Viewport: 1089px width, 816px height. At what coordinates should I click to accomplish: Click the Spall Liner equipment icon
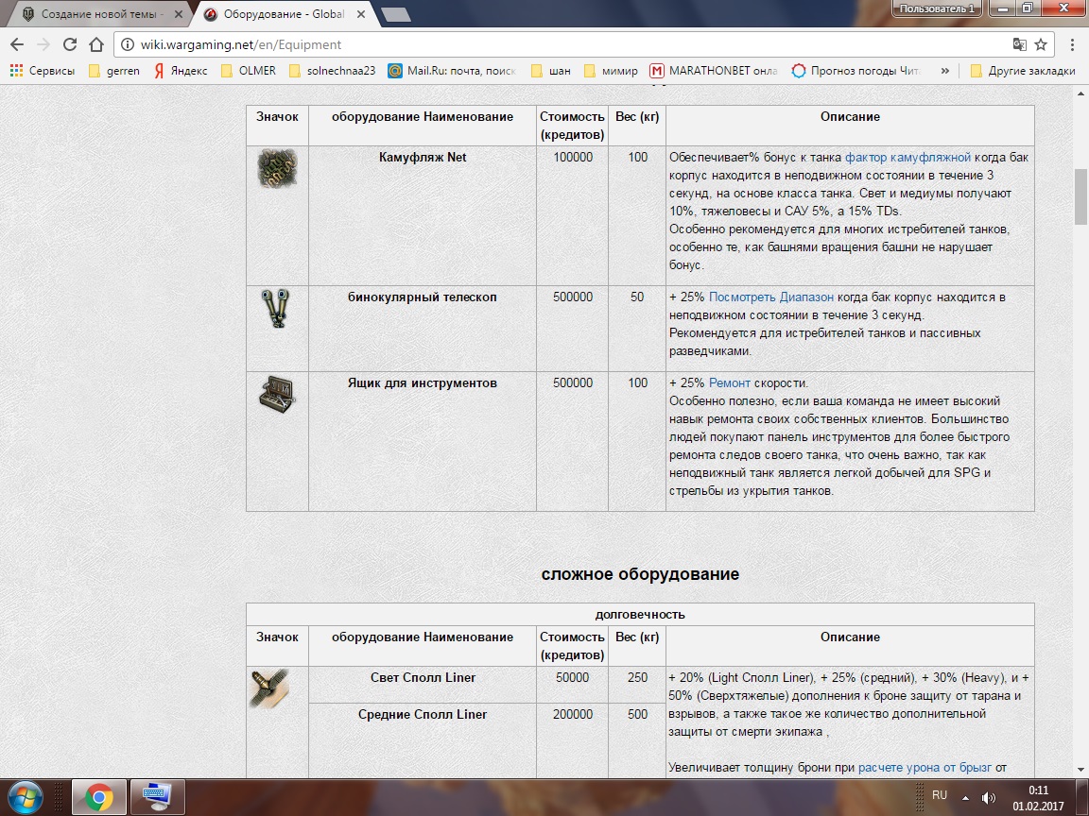pos(268,689)
